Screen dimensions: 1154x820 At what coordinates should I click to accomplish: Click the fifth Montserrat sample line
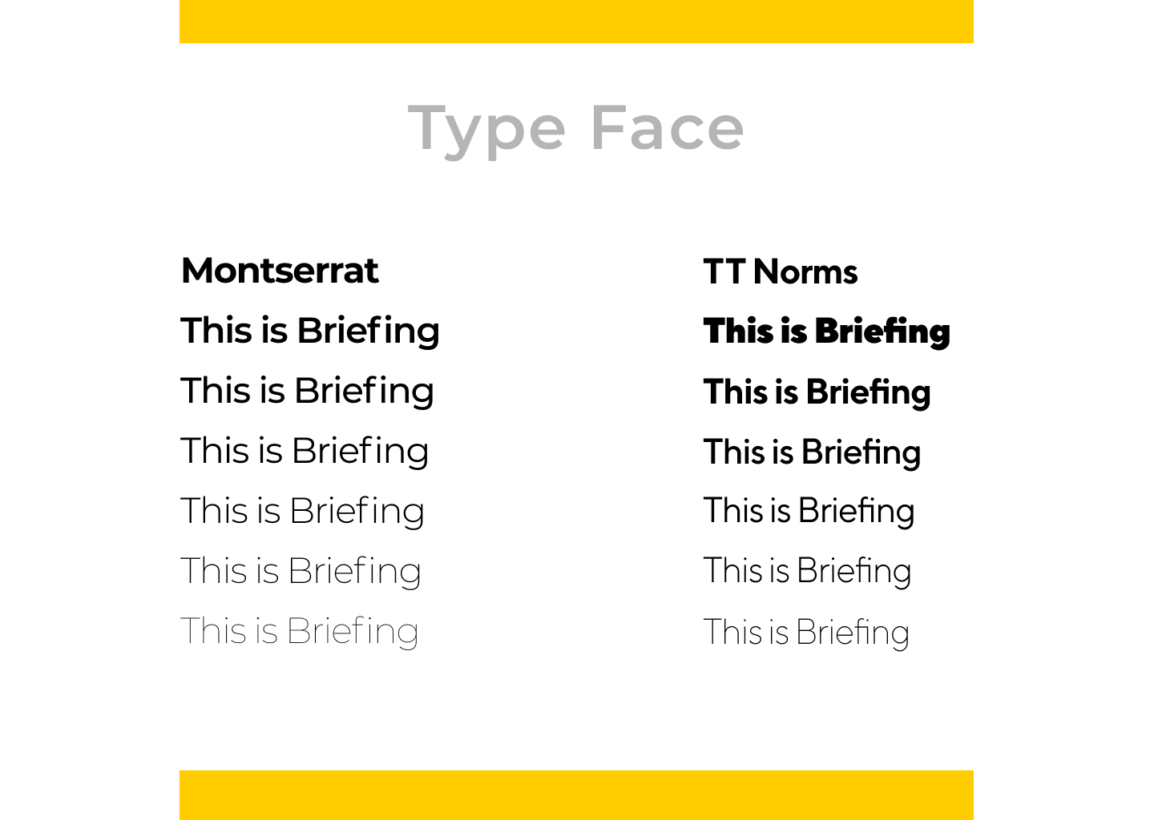click(301, 571)
